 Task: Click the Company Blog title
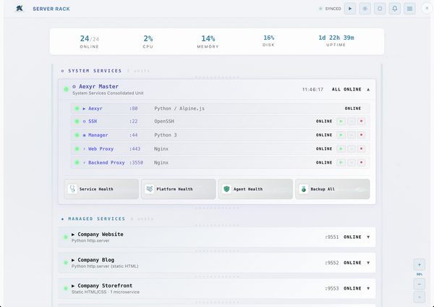tap(95, 260)
